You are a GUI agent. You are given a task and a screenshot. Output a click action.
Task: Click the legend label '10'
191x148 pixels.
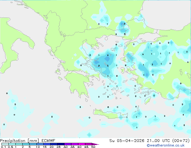pos(38,147)
